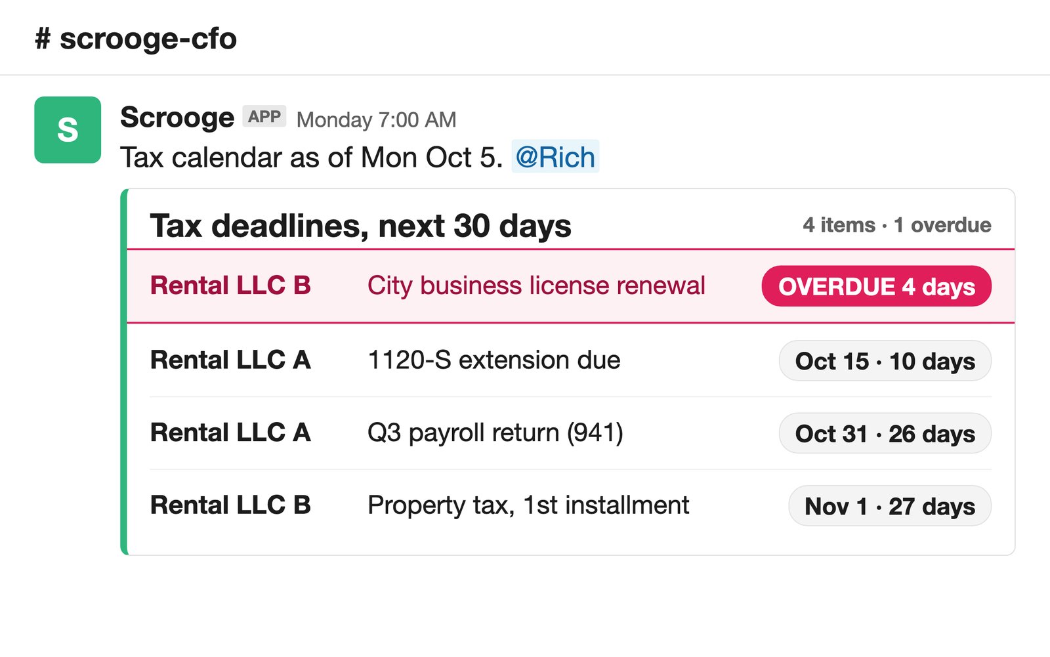Click the OVERDUE 4 days badge
Viewport: 1050px width, 657px height.
tap(876, 286)
